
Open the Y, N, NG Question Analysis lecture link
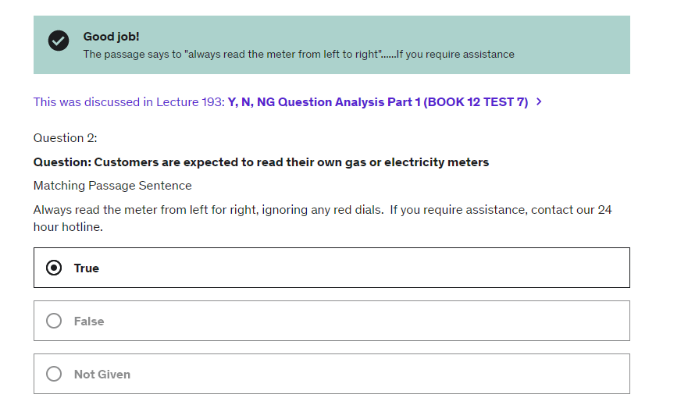[377, 102]
